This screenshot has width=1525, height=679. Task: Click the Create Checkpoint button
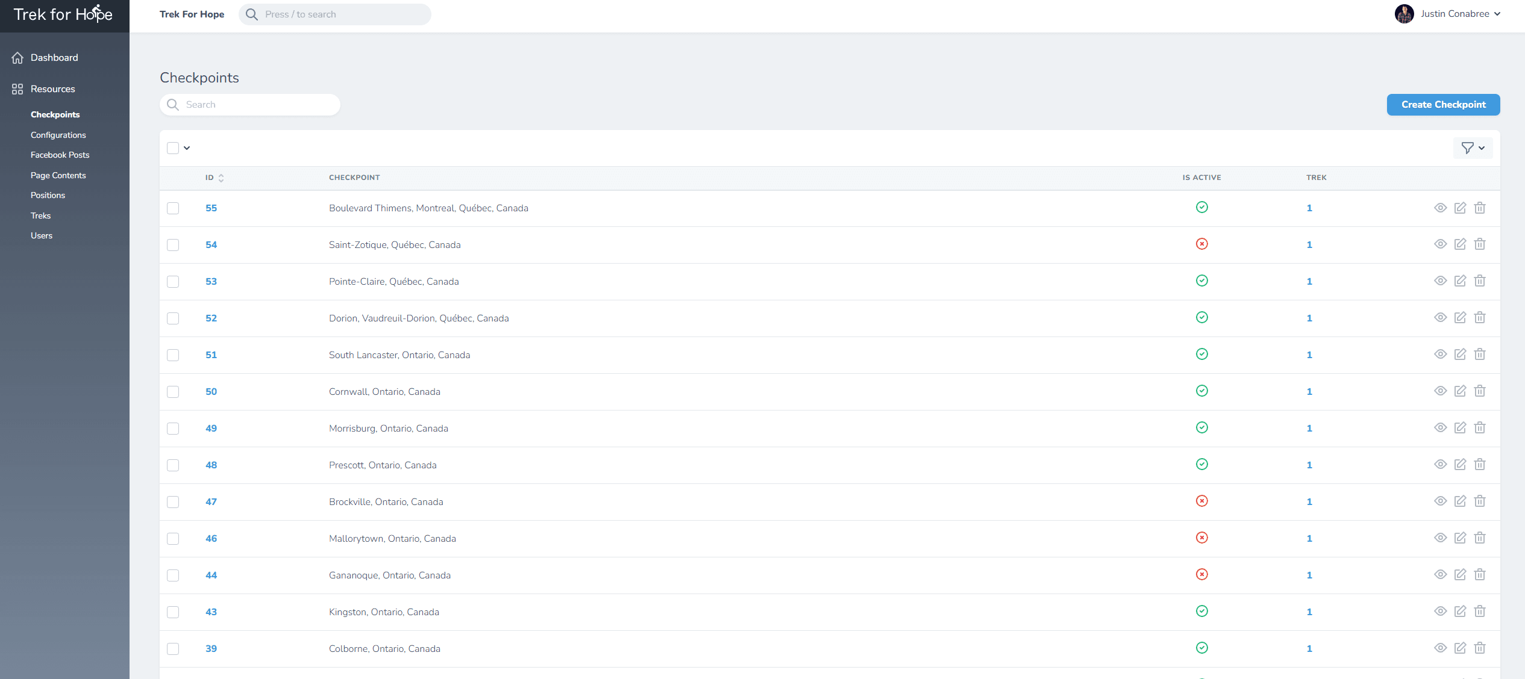(1443, 105)
